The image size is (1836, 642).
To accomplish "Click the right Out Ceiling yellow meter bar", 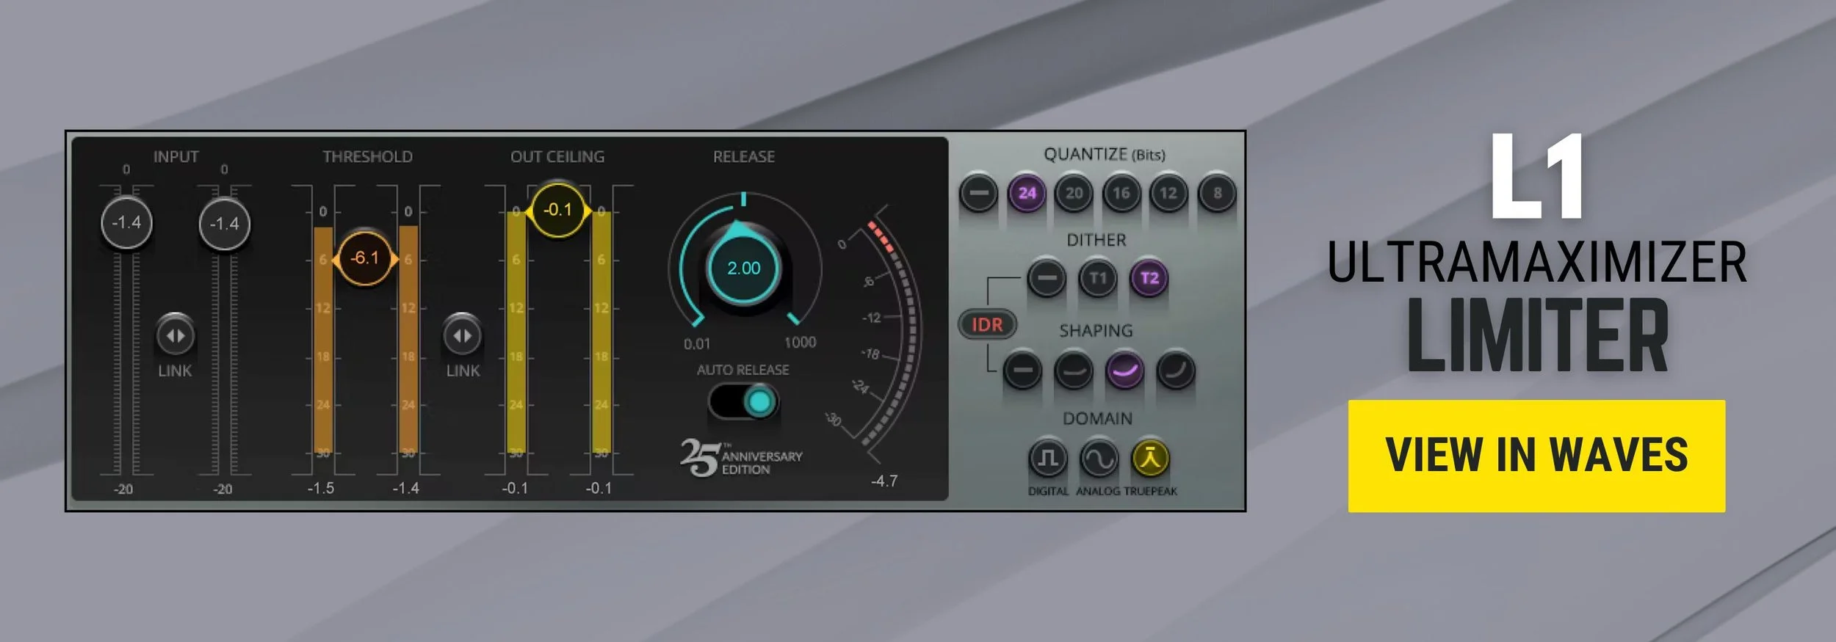I will coord(601,332).
